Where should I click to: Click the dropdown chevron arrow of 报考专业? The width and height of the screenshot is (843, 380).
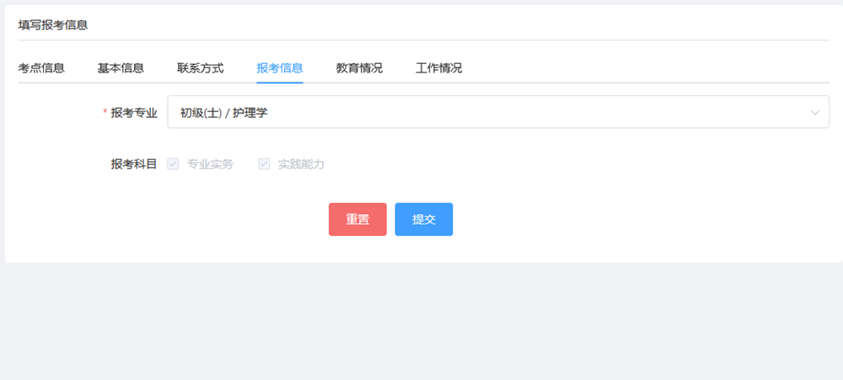coord(815,112)
